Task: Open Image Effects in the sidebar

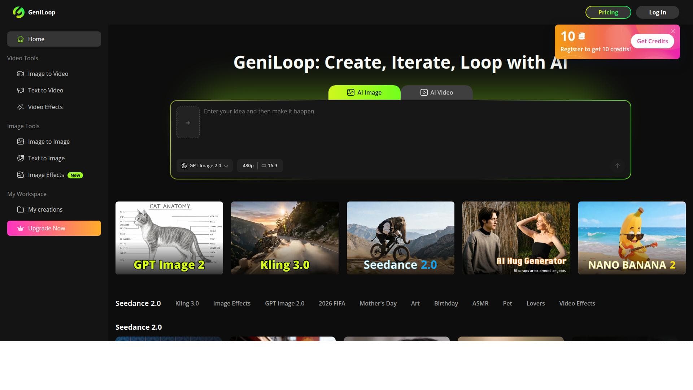Action: (54, 175)
